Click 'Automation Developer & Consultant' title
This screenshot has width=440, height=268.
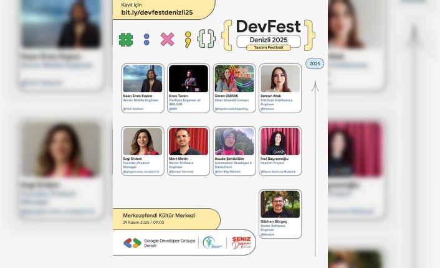coord(233,165)
